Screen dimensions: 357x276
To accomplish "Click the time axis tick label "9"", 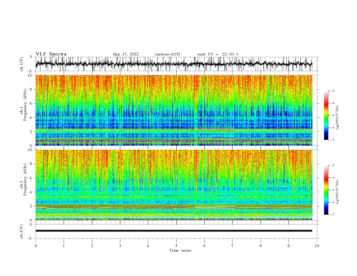I will click(x=288, y=246).
